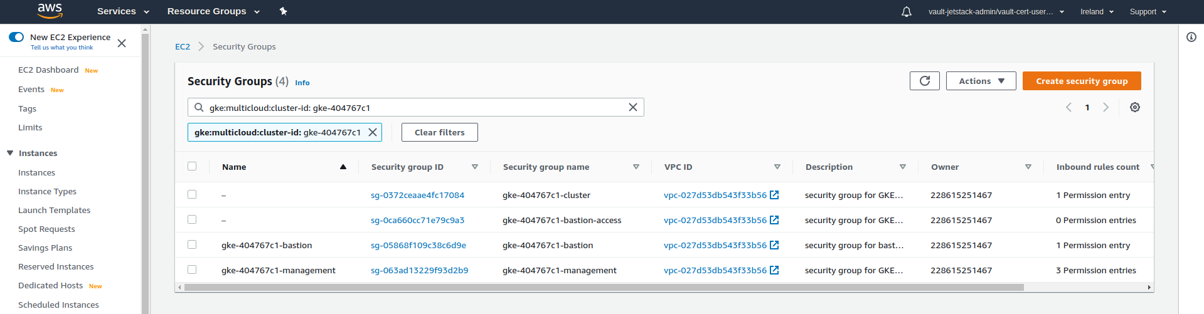Open the AWS home logo

coord(50,11)
